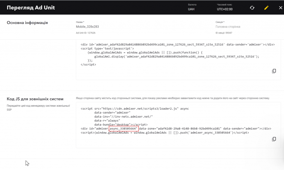Click the div id admixer_async_338505664 line
This screenshot has height=170, width=284.
(176, 128)
